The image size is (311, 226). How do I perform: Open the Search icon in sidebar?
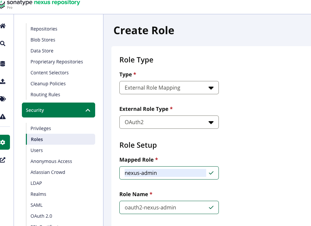point(3,43)
